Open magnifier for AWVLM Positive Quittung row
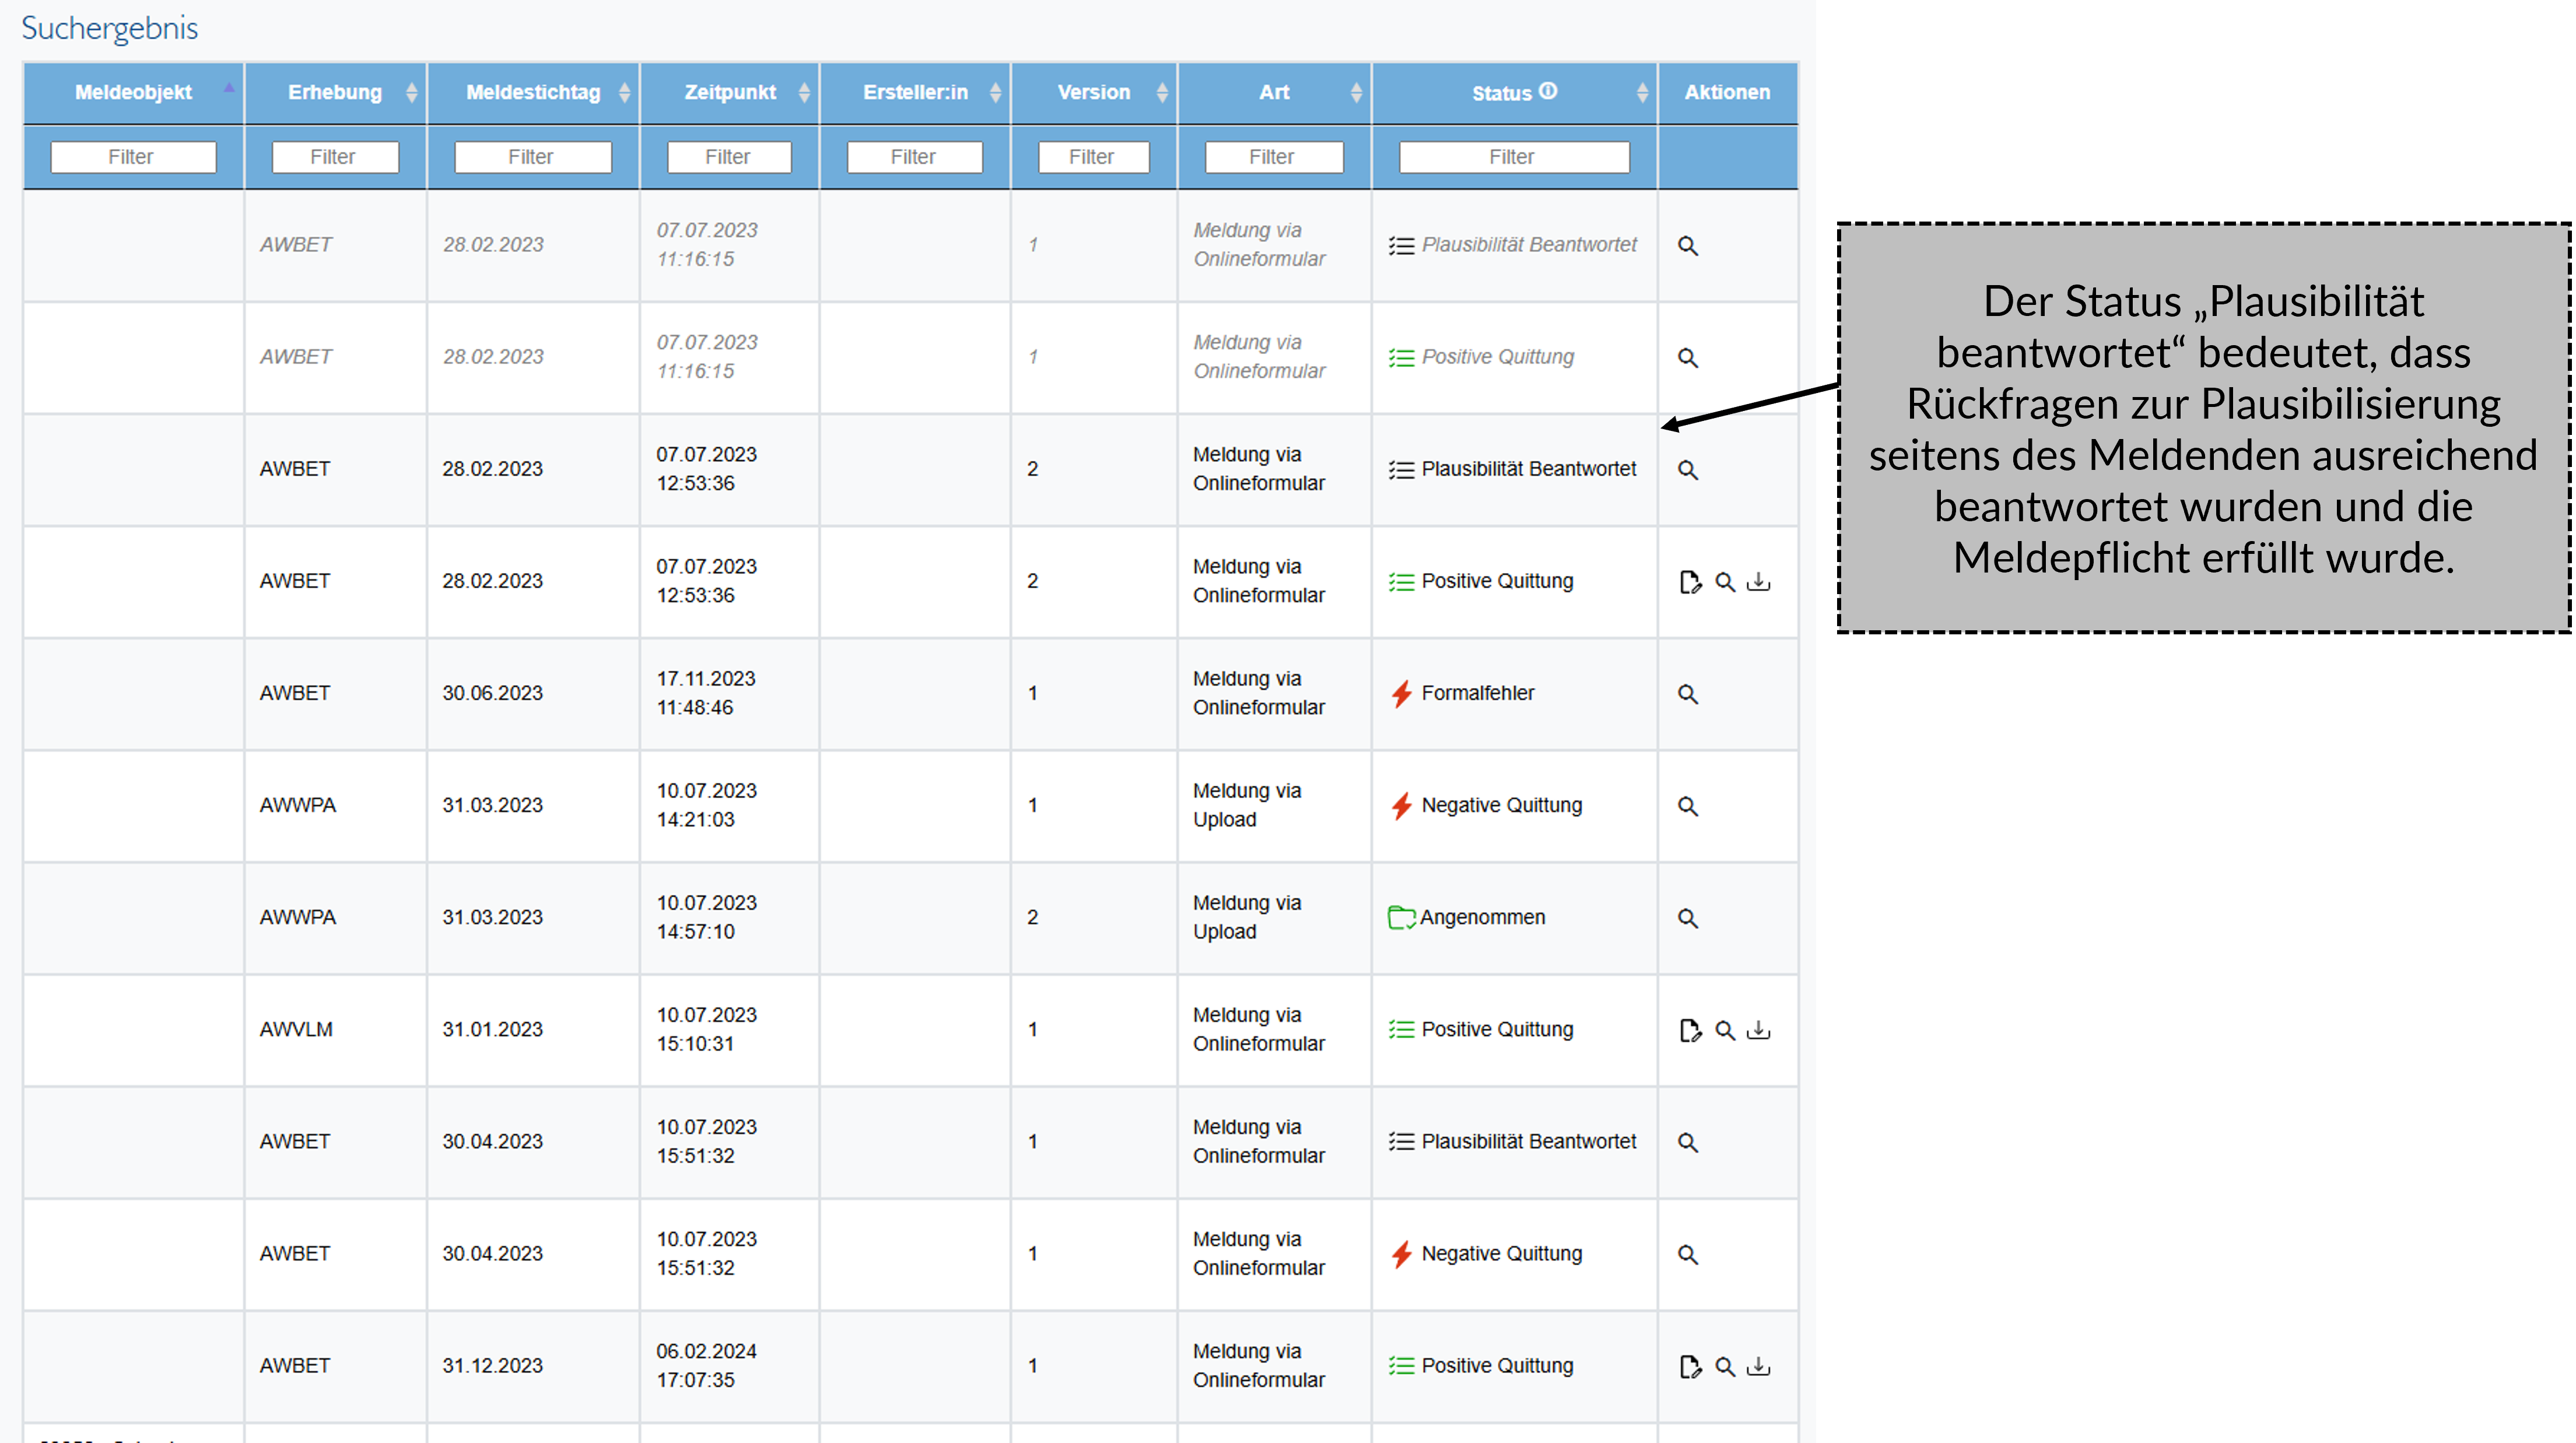 coord(1724,1030)
